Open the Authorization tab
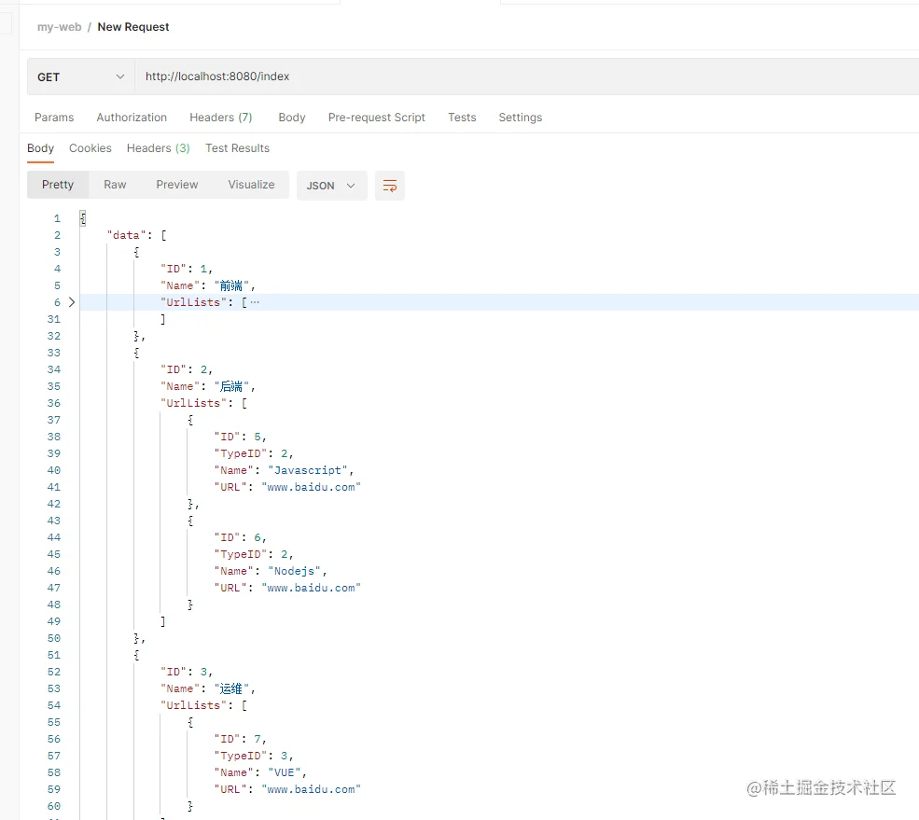Screen dimensions: 919x820 tap(132, 118)
